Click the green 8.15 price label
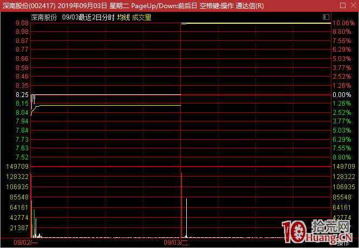Viewport: 359px width, 248px height. [x=22, y=104]
